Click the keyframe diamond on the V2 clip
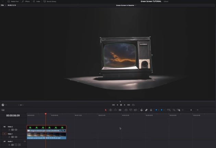 point(64,131)
